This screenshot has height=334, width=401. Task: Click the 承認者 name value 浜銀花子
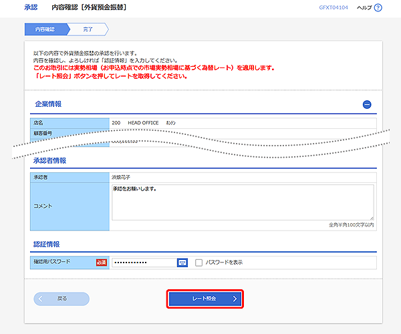121,177
